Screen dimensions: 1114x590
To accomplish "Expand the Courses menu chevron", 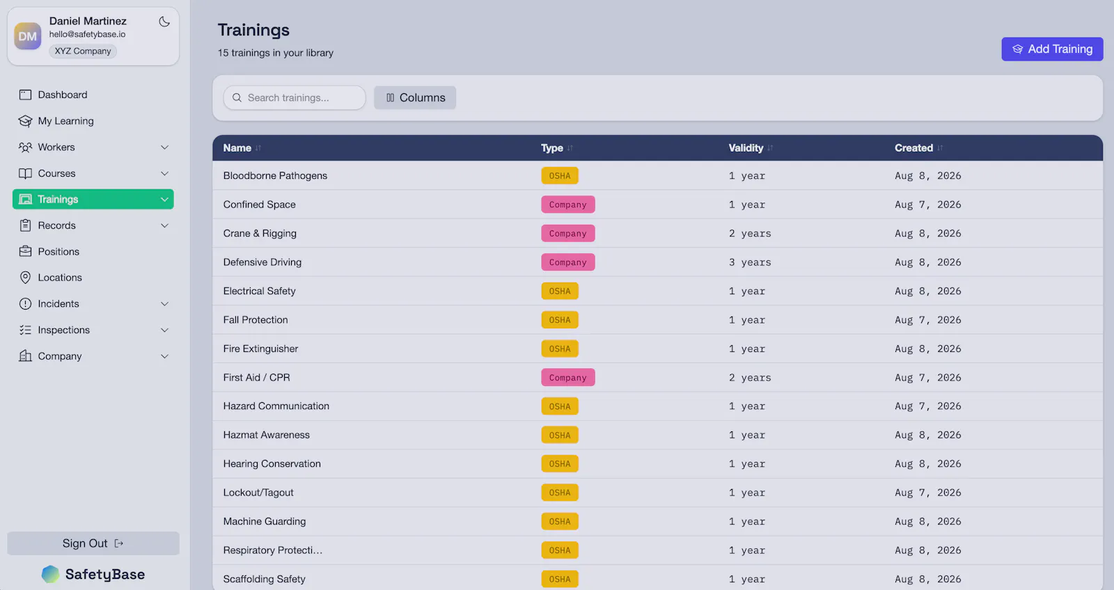I will click(x=165, y=173).
